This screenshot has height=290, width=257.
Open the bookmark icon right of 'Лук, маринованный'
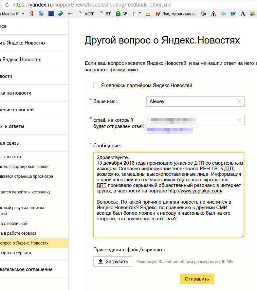coord(204,14)
